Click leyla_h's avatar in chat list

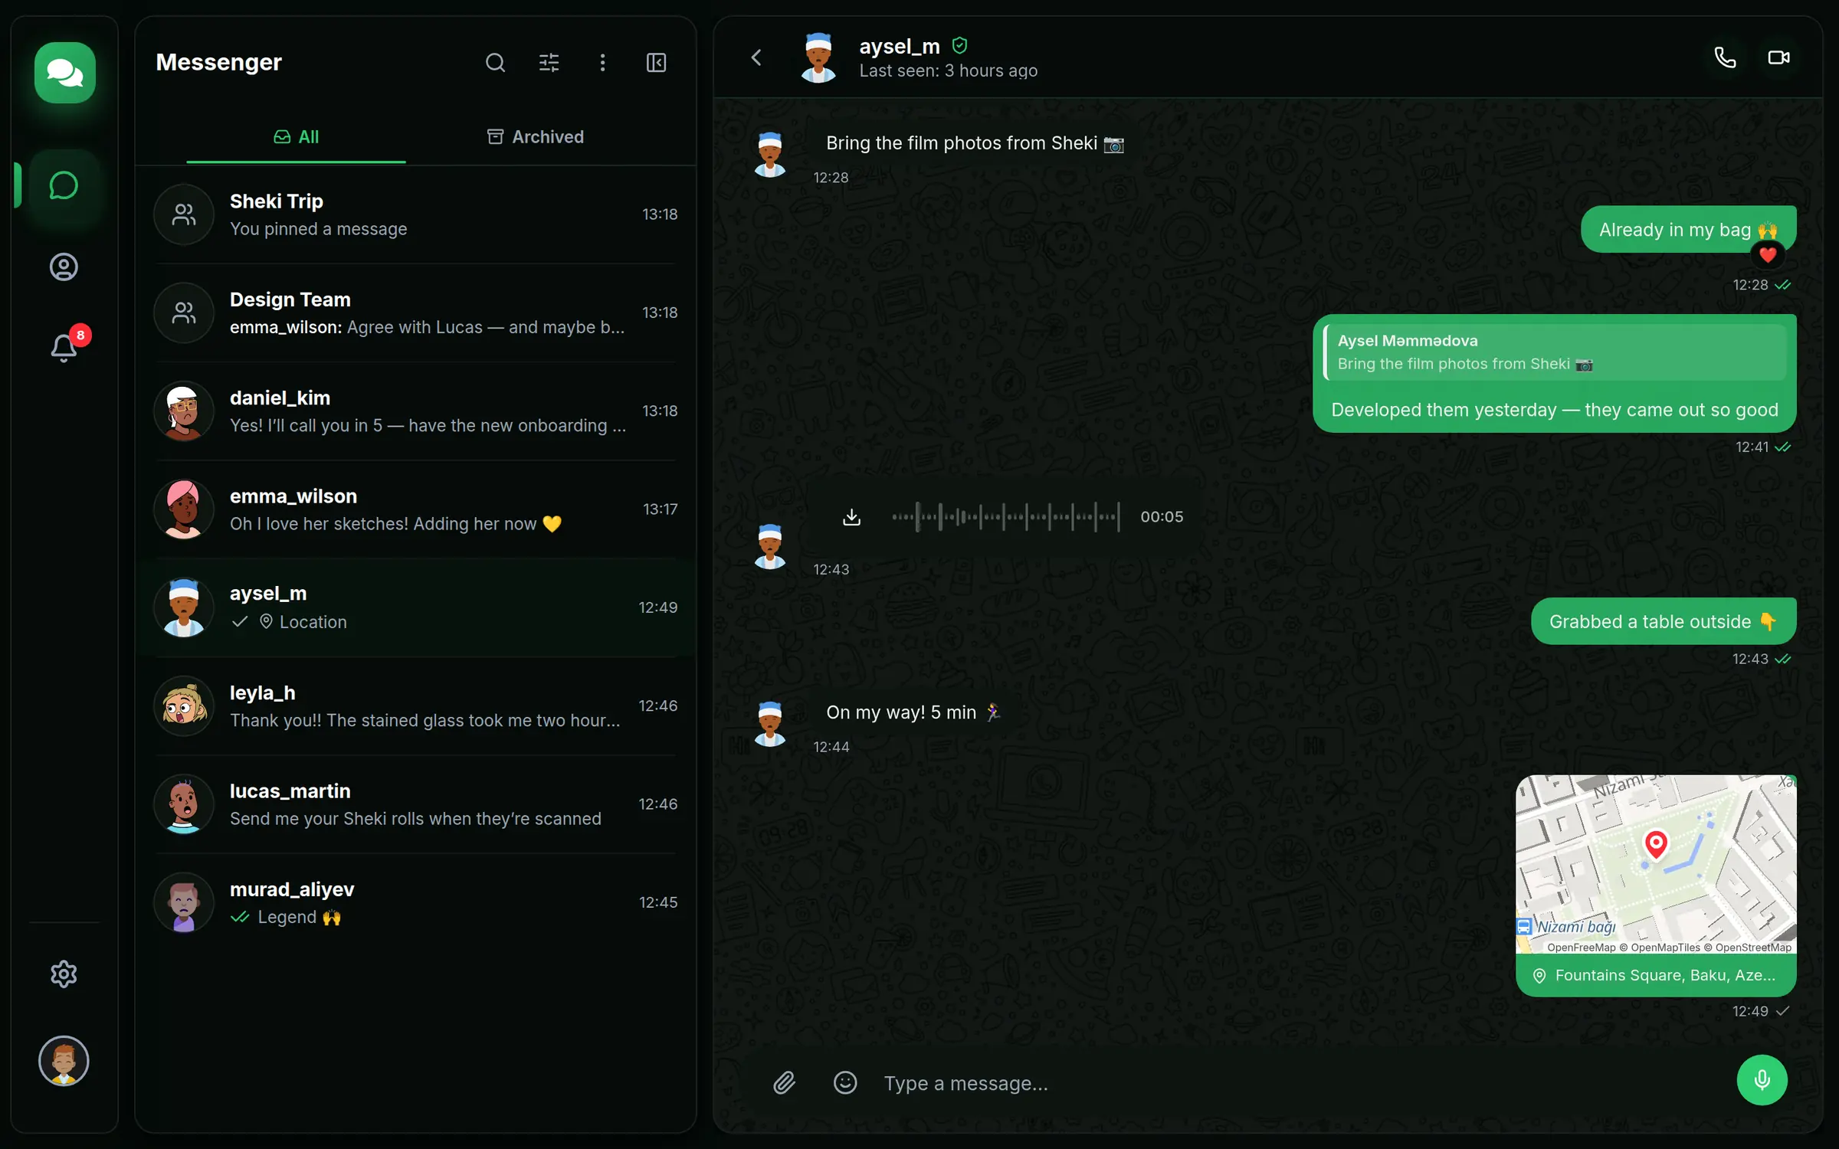coord(183,705)
